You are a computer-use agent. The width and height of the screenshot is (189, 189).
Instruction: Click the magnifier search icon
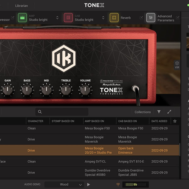[40, 112]
